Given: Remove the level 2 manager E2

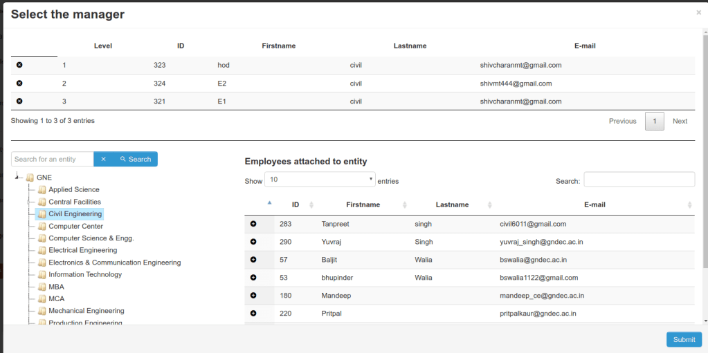Looking at the screenshot, I should [19, 83].
